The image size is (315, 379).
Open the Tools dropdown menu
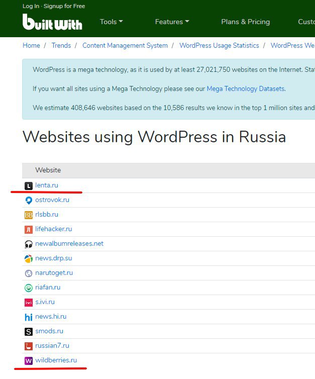coord(112,22)
